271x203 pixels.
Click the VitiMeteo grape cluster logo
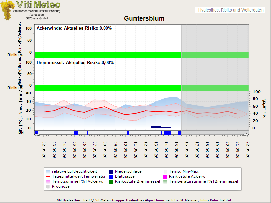7,10
